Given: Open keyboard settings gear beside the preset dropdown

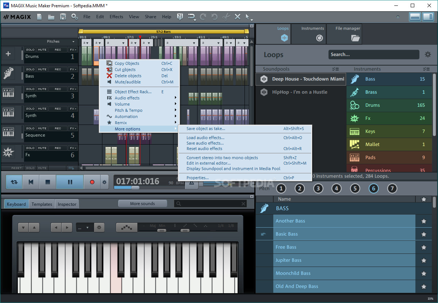Looking at the screenshot, I should point(99,228).
